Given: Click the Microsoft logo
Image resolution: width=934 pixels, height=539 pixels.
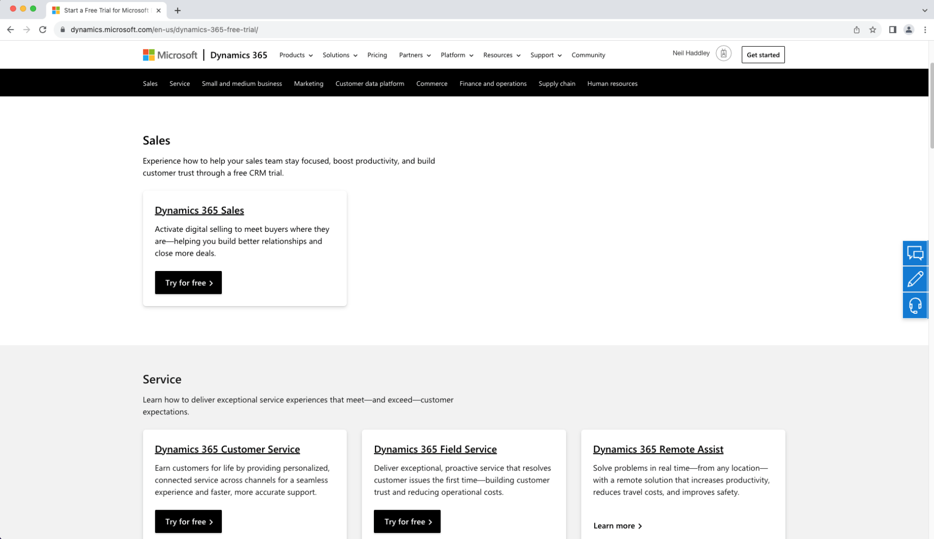Looking at the screenshot, I should click(x=170, y=55).
